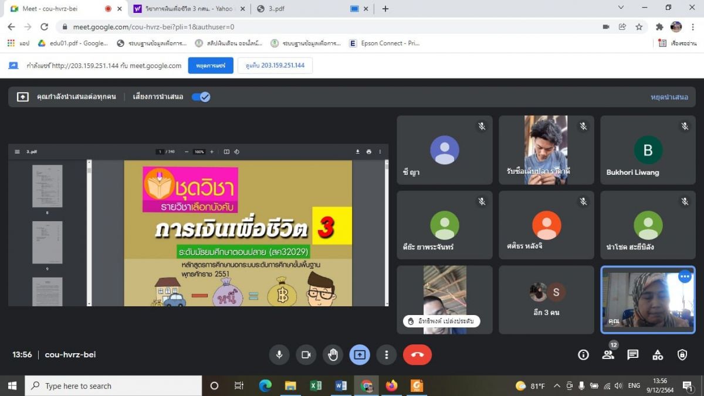Open host controls shield icon

682,354
